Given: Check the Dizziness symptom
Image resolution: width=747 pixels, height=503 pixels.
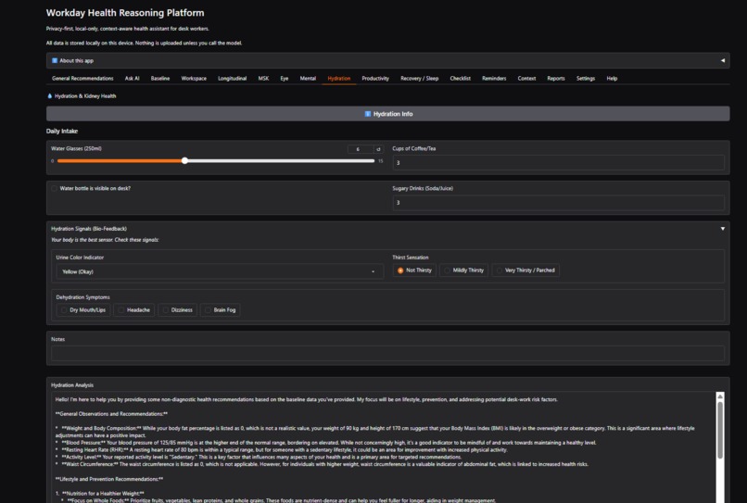Looking at the screenshot, I should click(x=177, y=310).
